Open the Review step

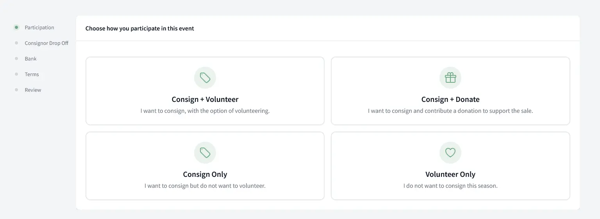click(33, 90)
